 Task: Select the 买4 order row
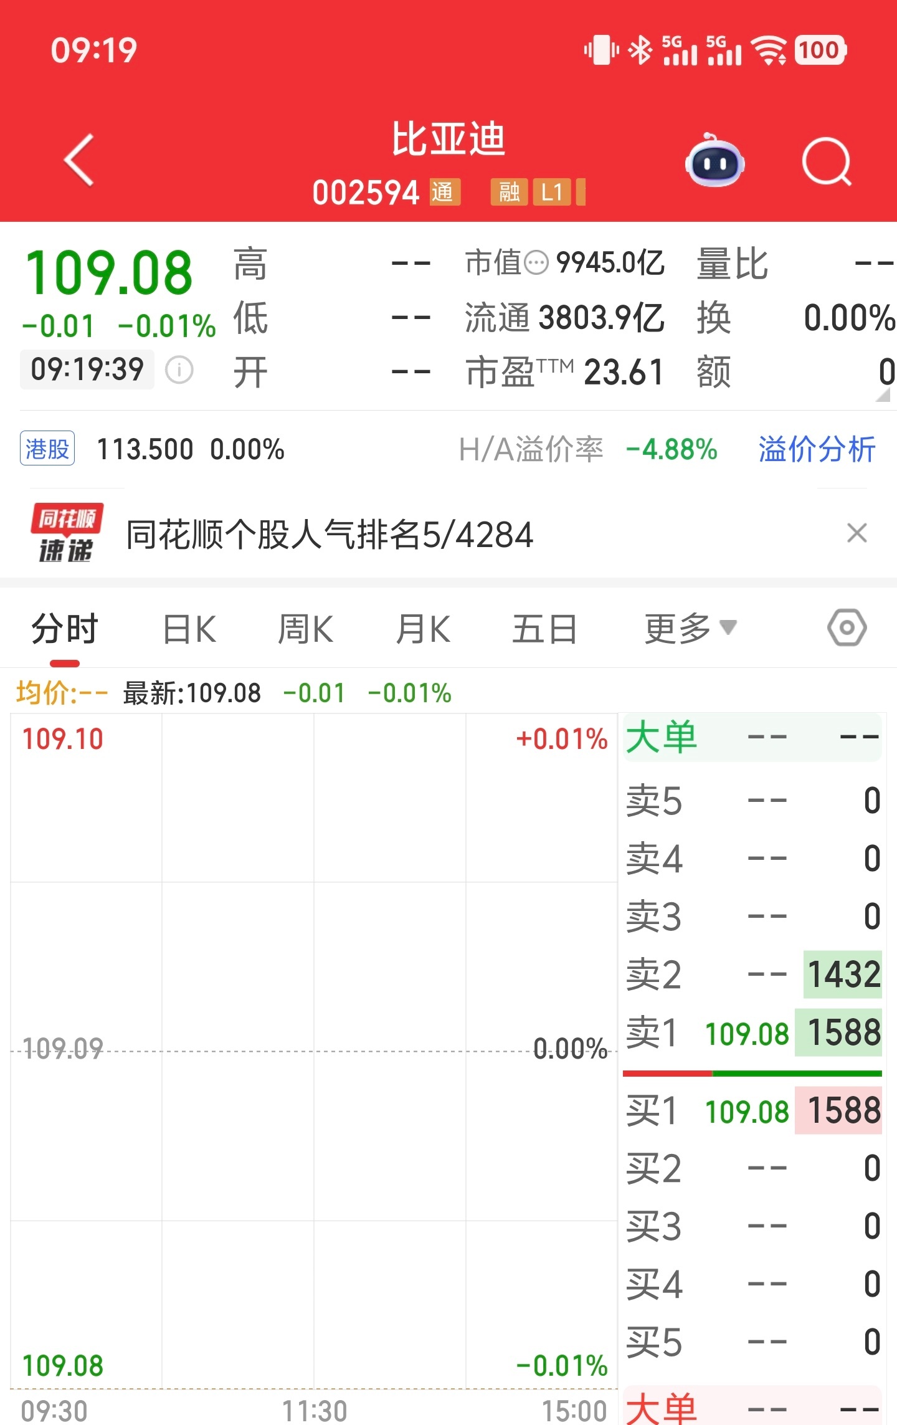[752, 1284]
